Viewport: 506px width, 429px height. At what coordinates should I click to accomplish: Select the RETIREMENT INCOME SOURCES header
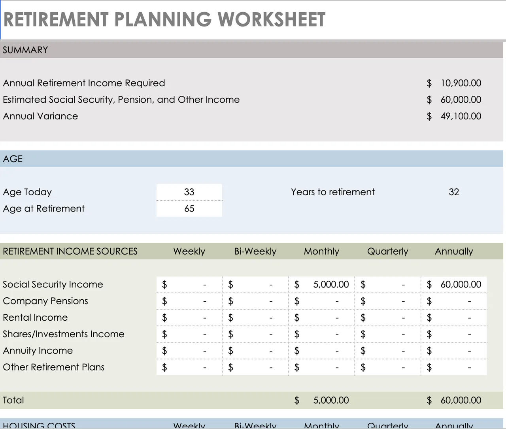pyautogui.click(x=70, y=251)
